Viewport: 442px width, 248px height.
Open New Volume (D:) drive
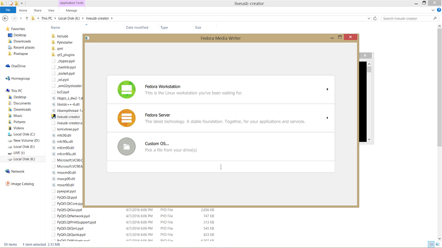(26, 140)
